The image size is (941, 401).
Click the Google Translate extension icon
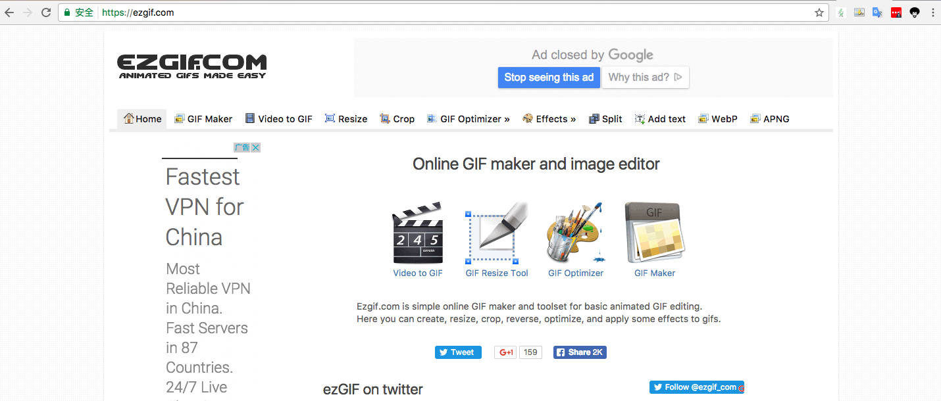(x=877, y=12)
